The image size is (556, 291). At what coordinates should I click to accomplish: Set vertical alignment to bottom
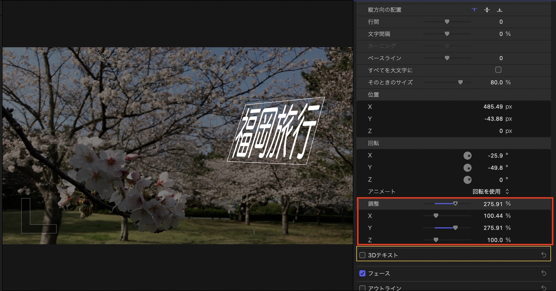[500, 10]
